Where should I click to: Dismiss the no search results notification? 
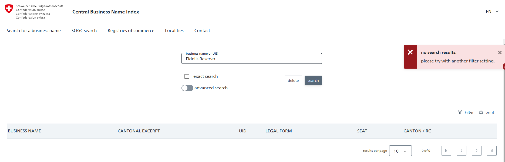click(x=500, y=52)
